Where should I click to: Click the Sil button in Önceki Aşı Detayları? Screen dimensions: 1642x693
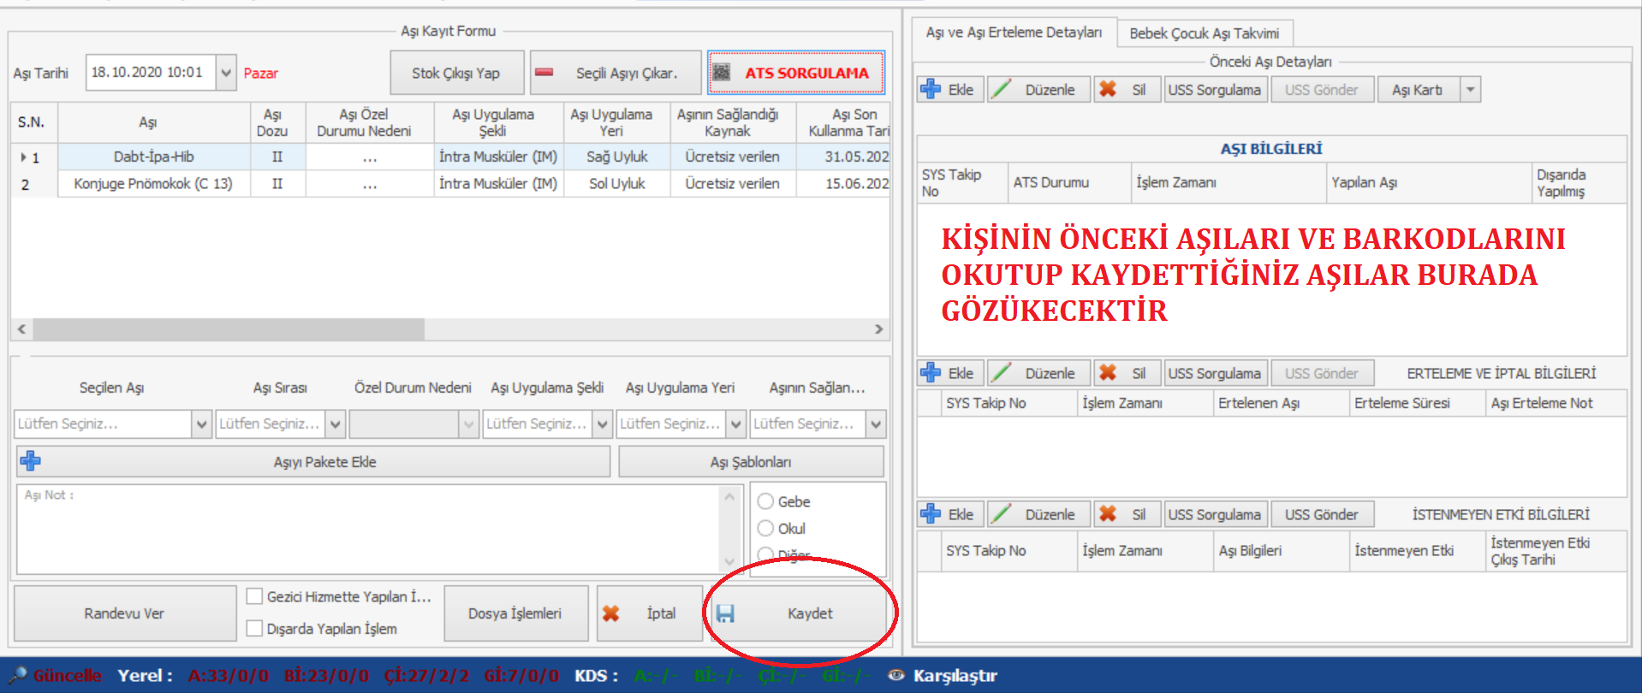1127,90
